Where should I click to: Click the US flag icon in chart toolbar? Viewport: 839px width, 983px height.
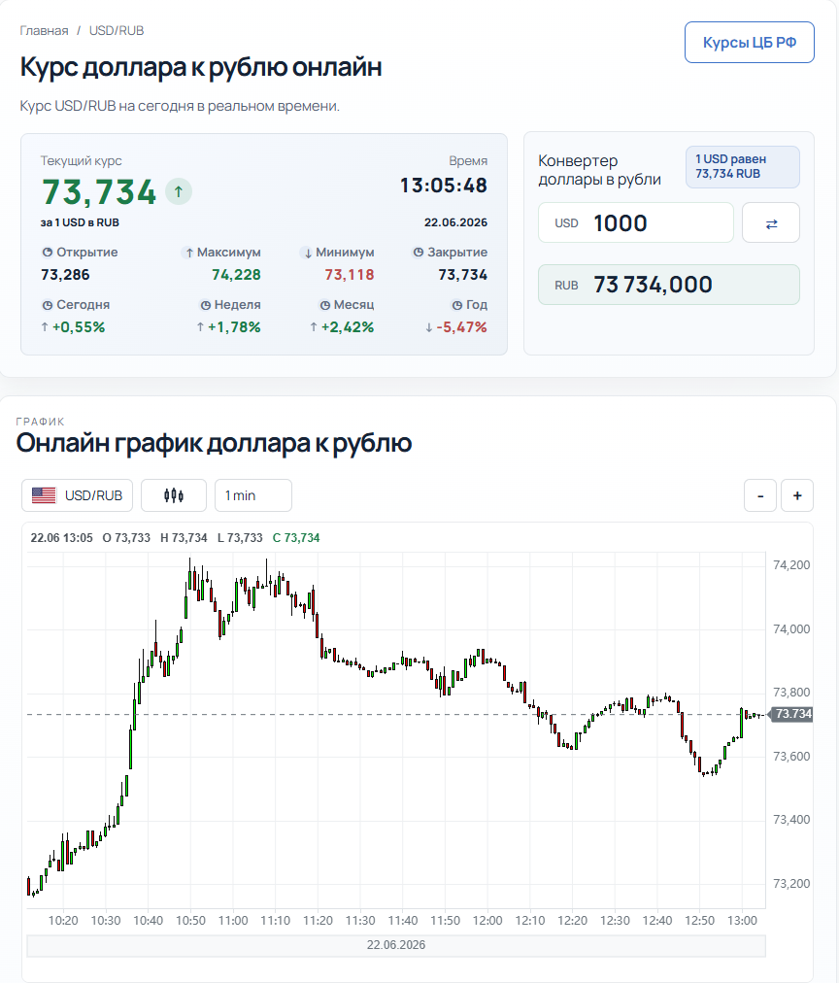pos(44,495)
